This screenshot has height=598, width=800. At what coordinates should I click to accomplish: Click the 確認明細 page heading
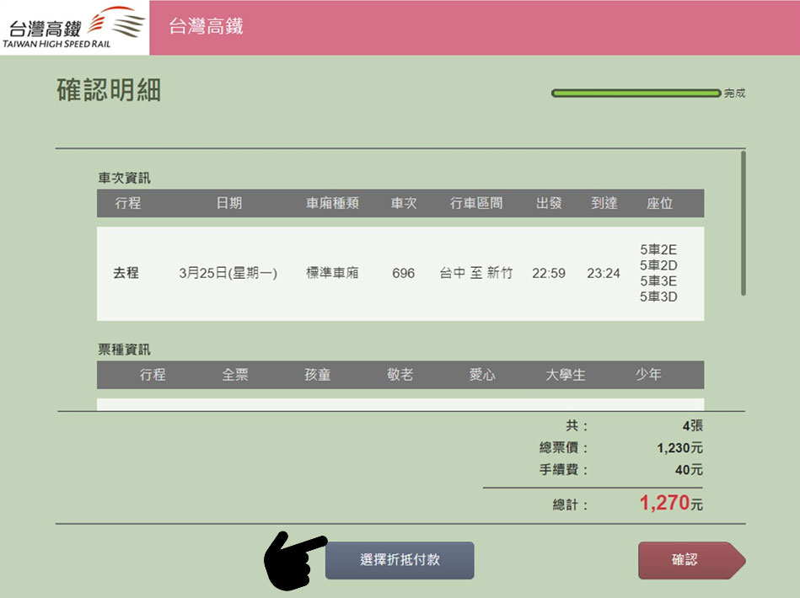(x=109, y=90)
